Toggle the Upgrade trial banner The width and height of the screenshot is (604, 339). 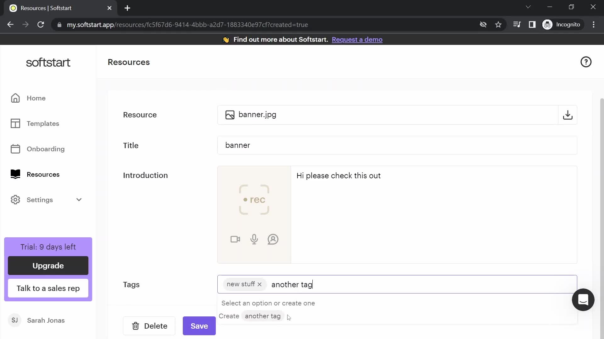coord(48,247)
